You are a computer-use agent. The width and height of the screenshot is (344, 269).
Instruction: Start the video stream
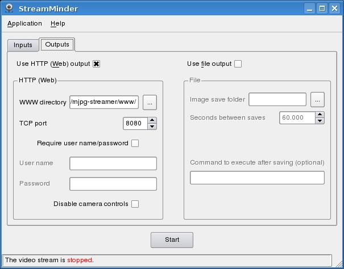[172, 240]
